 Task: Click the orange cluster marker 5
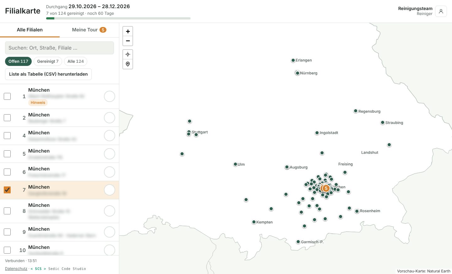(x=326, y=188)
